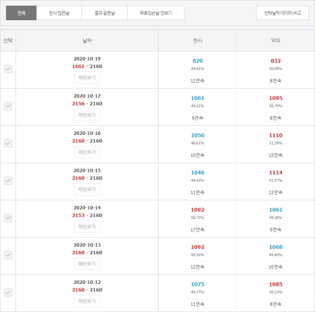
Task: Toggle checkbox for 2020-10-15 row
Action: pyautogui.click(x=8, y=181)
